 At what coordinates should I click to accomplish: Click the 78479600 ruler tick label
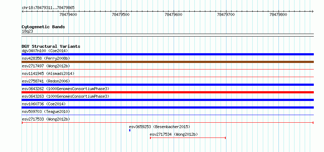click(173, 14)
